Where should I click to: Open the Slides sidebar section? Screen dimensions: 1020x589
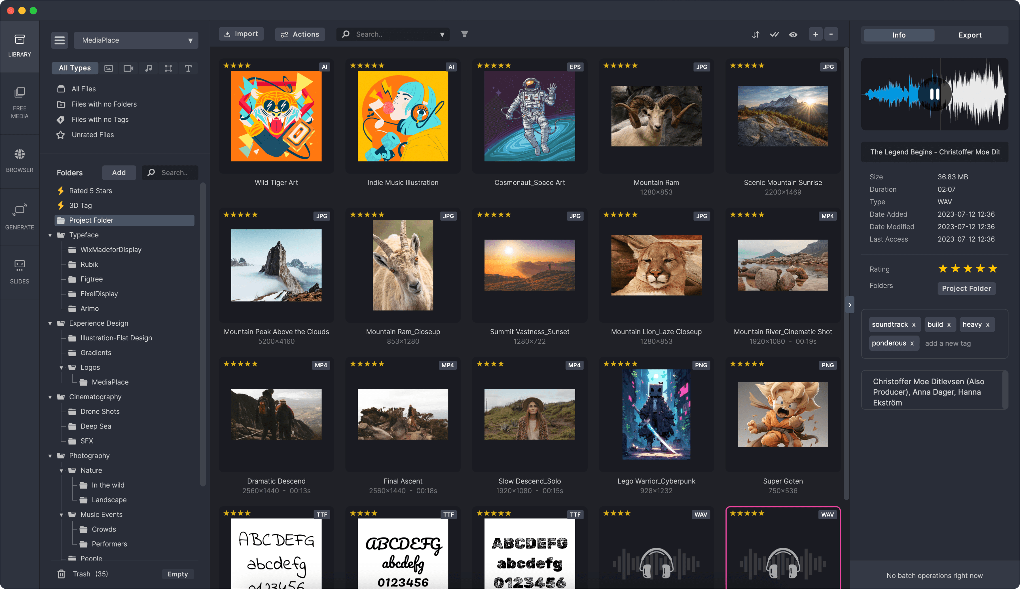[20, 271]
